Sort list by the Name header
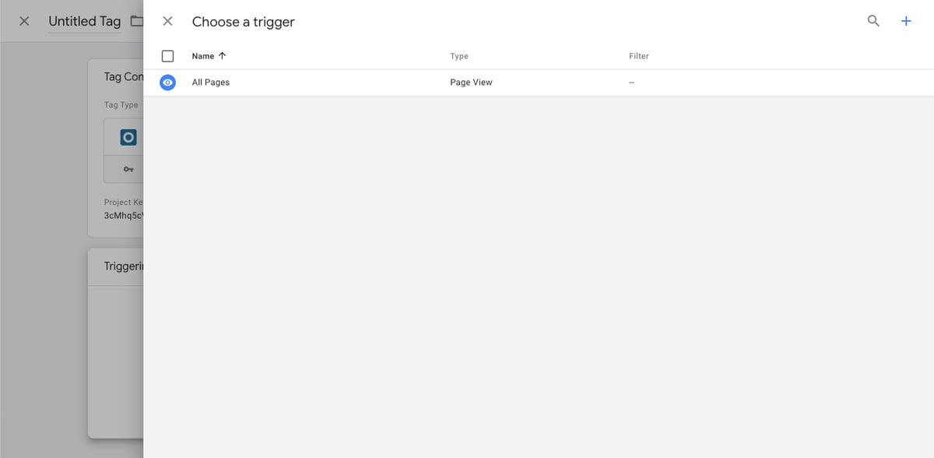 click(x=203, y=56)
